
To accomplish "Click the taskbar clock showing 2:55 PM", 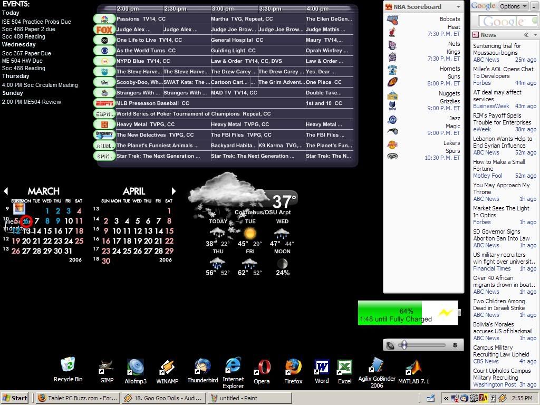I will [522, 399].
